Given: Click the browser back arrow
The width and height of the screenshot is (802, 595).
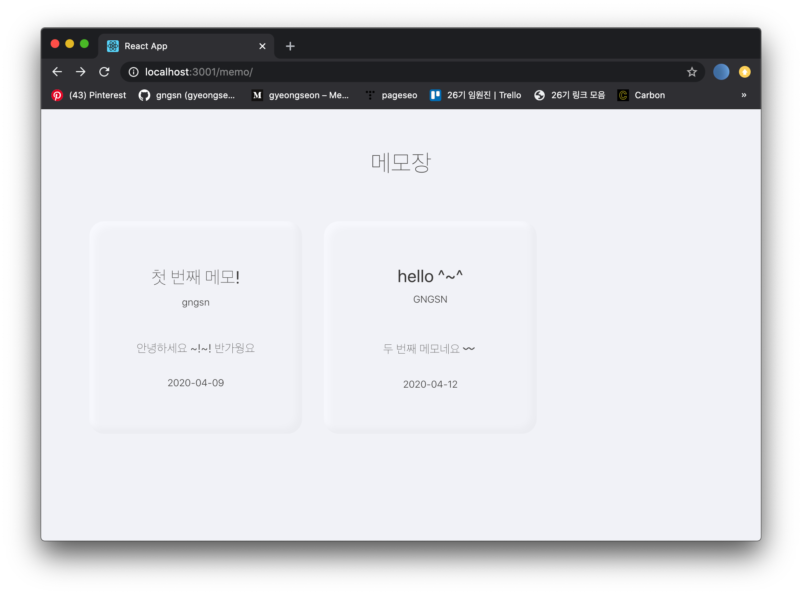Looking at the screenshot, I should coord(57,72).
